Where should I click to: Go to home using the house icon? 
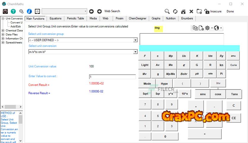(x=183, y=12)
